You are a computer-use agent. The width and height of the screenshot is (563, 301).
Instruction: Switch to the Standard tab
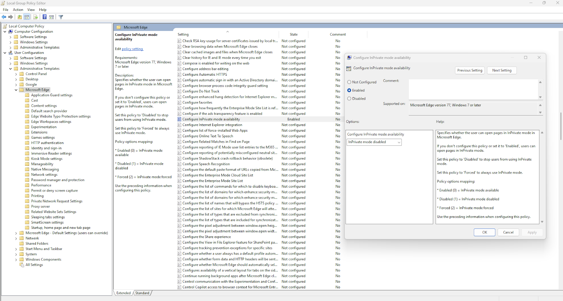click(142, 293)
